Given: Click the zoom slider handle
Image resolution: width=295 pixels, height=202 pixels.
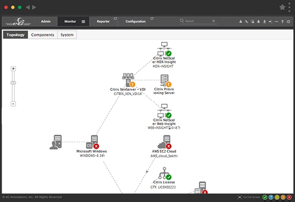Looking at the screenshot, I should (13, 82).
